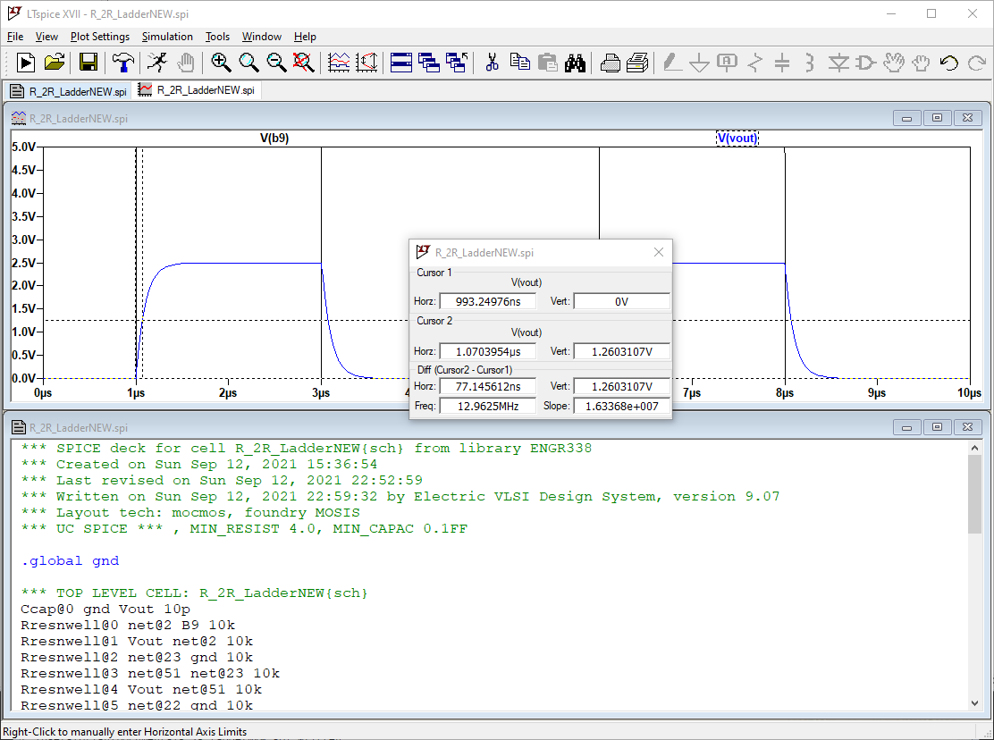Switch to the waveform R_2R_LadderNEW.spi tab
This screenshot has width=994, height=740.
[198, 90]
